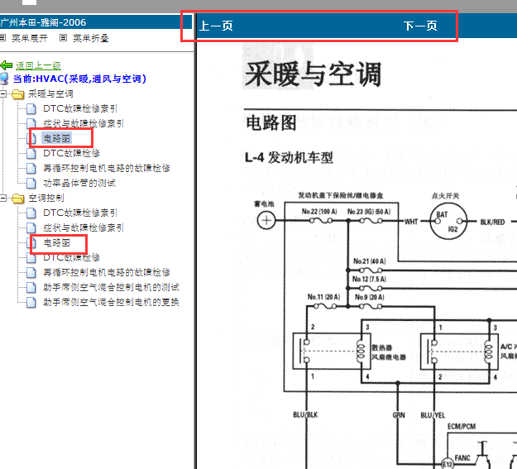Open DTC故障检修索引 under 空调控制
Screen dimensions: 517x469
(80, 213)
